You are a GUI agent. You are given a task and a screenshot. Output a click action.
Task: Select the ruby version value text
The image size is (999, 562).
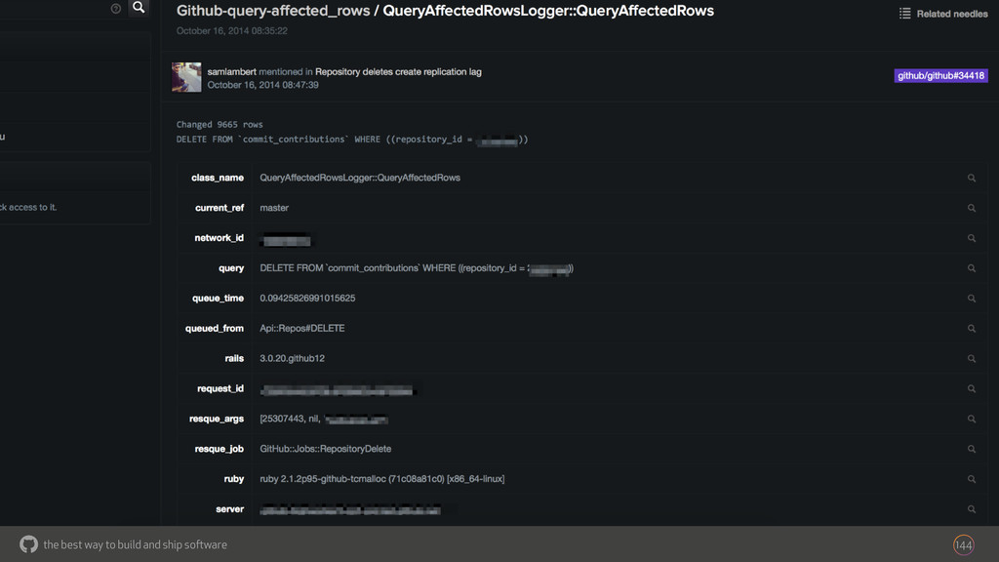coord(382,478)
